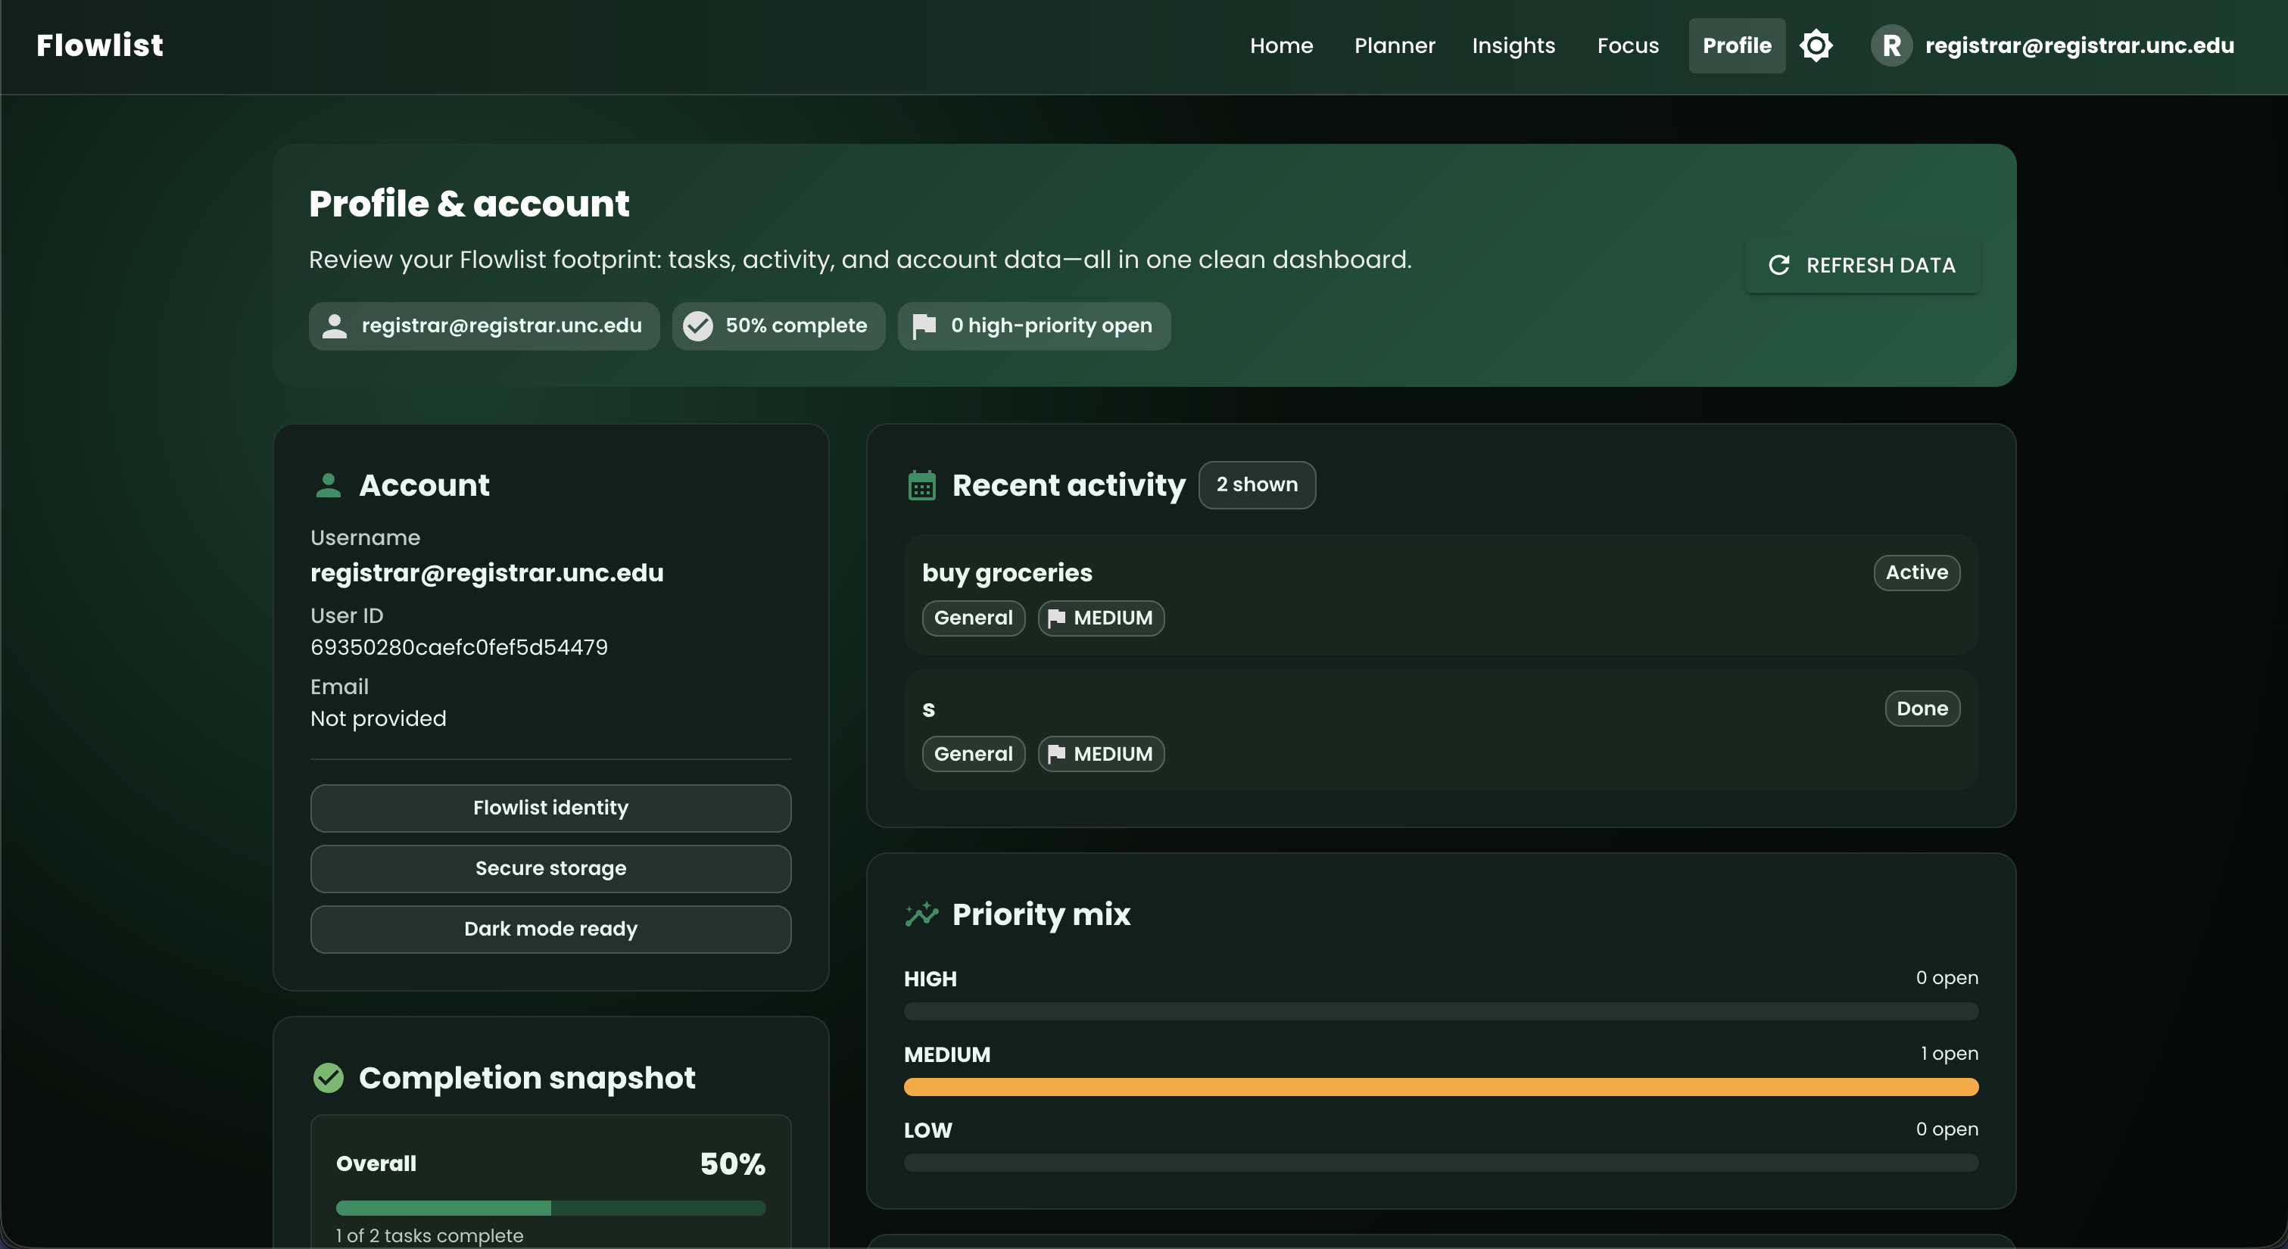Click the Overall 50% progress bar

tap(550, 1208)
